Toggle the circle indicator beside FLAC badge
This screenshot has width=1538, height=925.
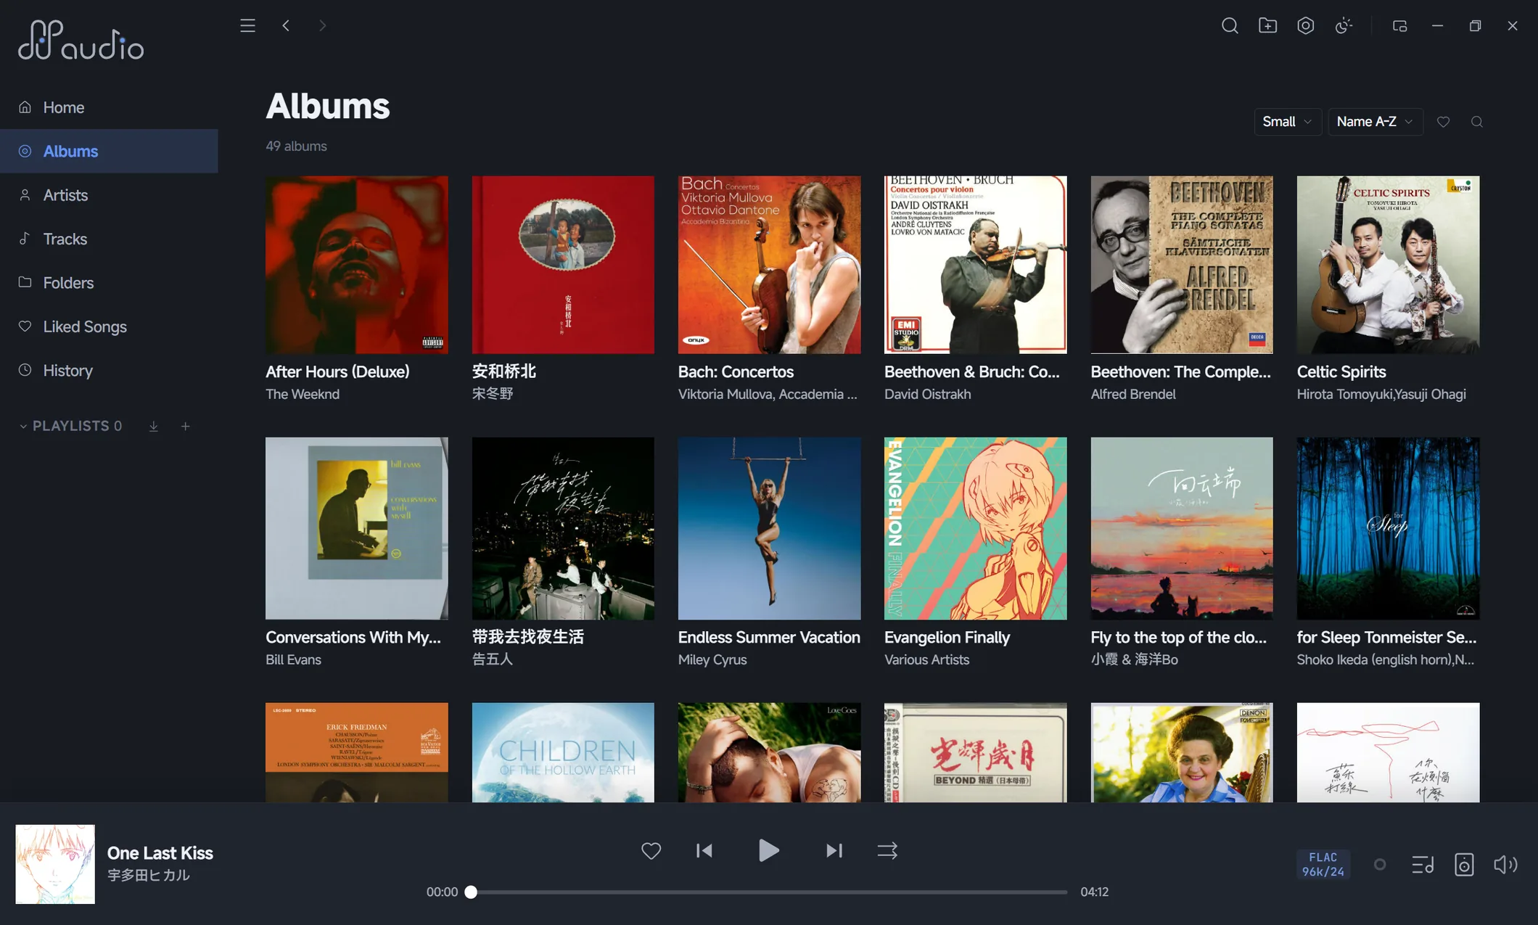coord(1380,864)
